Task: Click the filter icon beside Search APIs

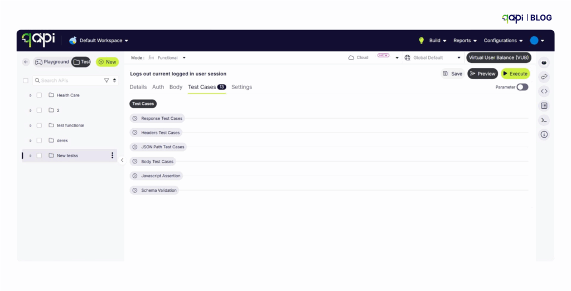Action: tap(107, 81)
